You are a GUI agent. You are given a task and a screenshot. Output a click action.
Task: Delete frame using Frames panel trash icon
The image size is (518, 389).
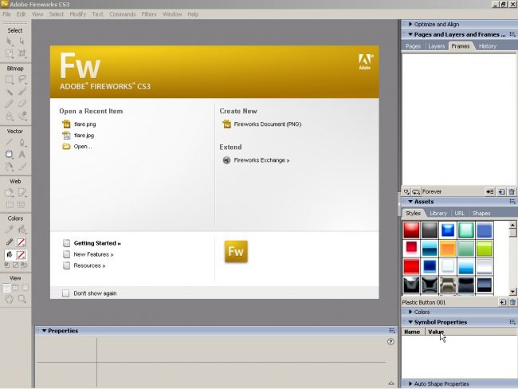512,192
